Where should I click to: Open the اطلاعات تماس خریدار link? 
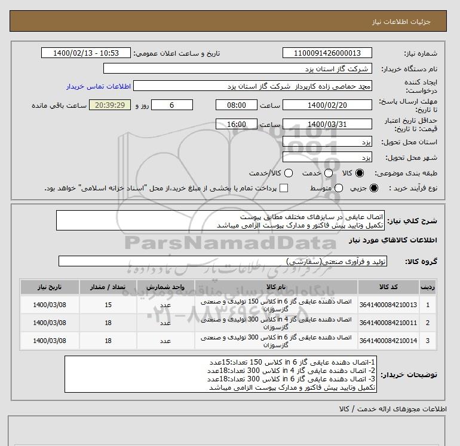pyautogui.click(x=99, y=86)
